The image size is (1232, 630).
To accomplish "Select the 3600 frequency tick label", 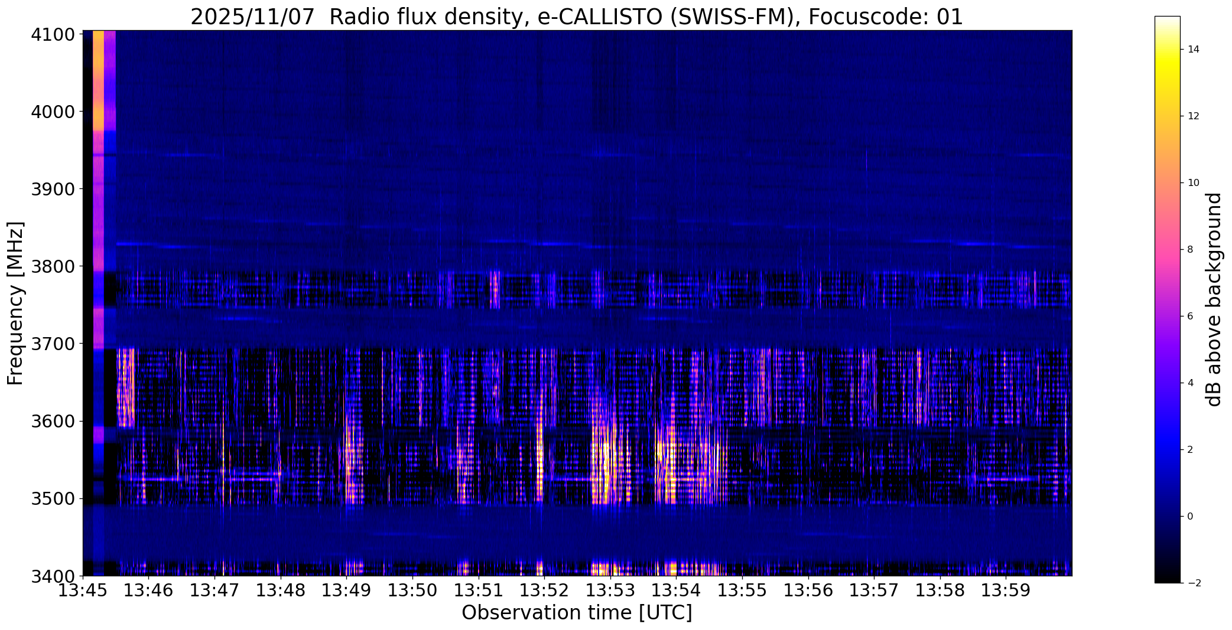I will [53, 421].
